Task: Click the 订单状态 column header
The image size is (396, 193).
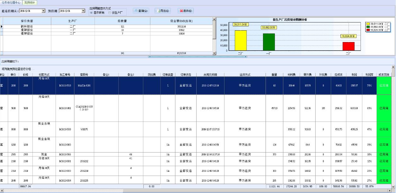Action: [186, 75]
